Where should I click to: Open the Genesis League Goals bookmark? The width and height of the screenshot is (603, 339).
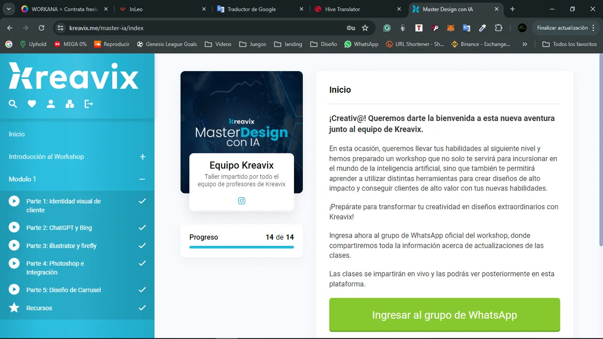(167, 44)
